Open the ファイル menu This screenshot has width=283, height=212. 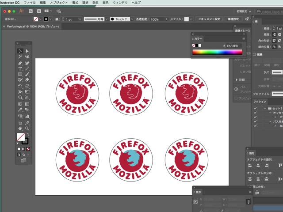[x=30, y=3]
